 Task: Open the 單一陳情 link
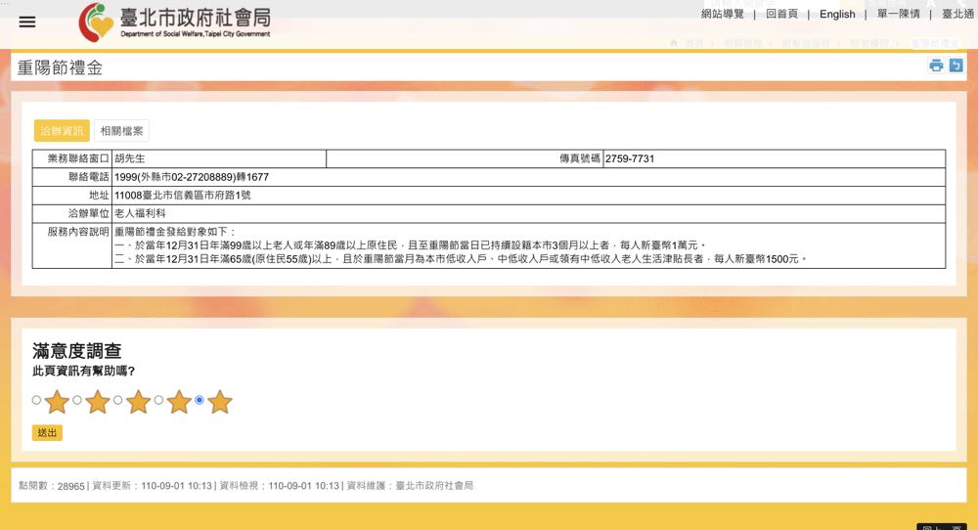tap(898, 14)
